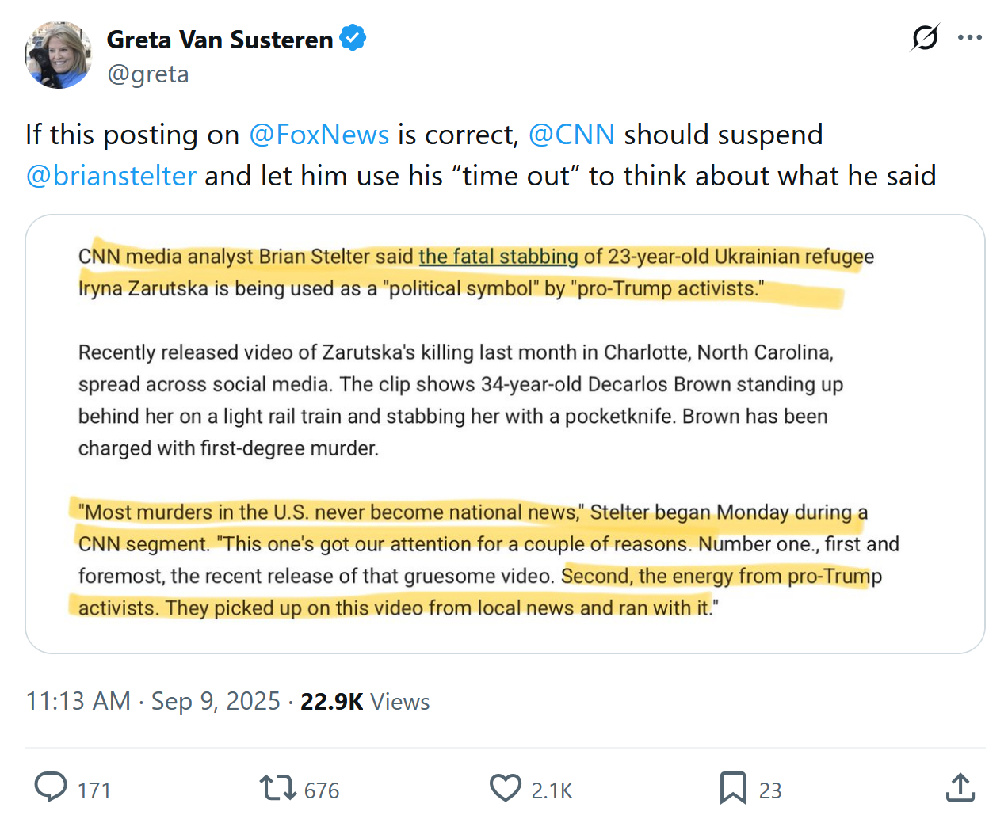The width and height of the screenshot is (1008, 819).
Task: Repost the tweet using the retweet arrows icon
Action: [x=277, y=788]
